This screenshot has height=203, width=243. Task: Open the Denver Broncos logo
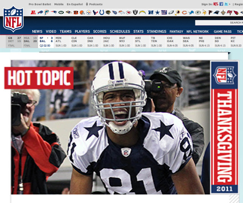pos(121,13)
